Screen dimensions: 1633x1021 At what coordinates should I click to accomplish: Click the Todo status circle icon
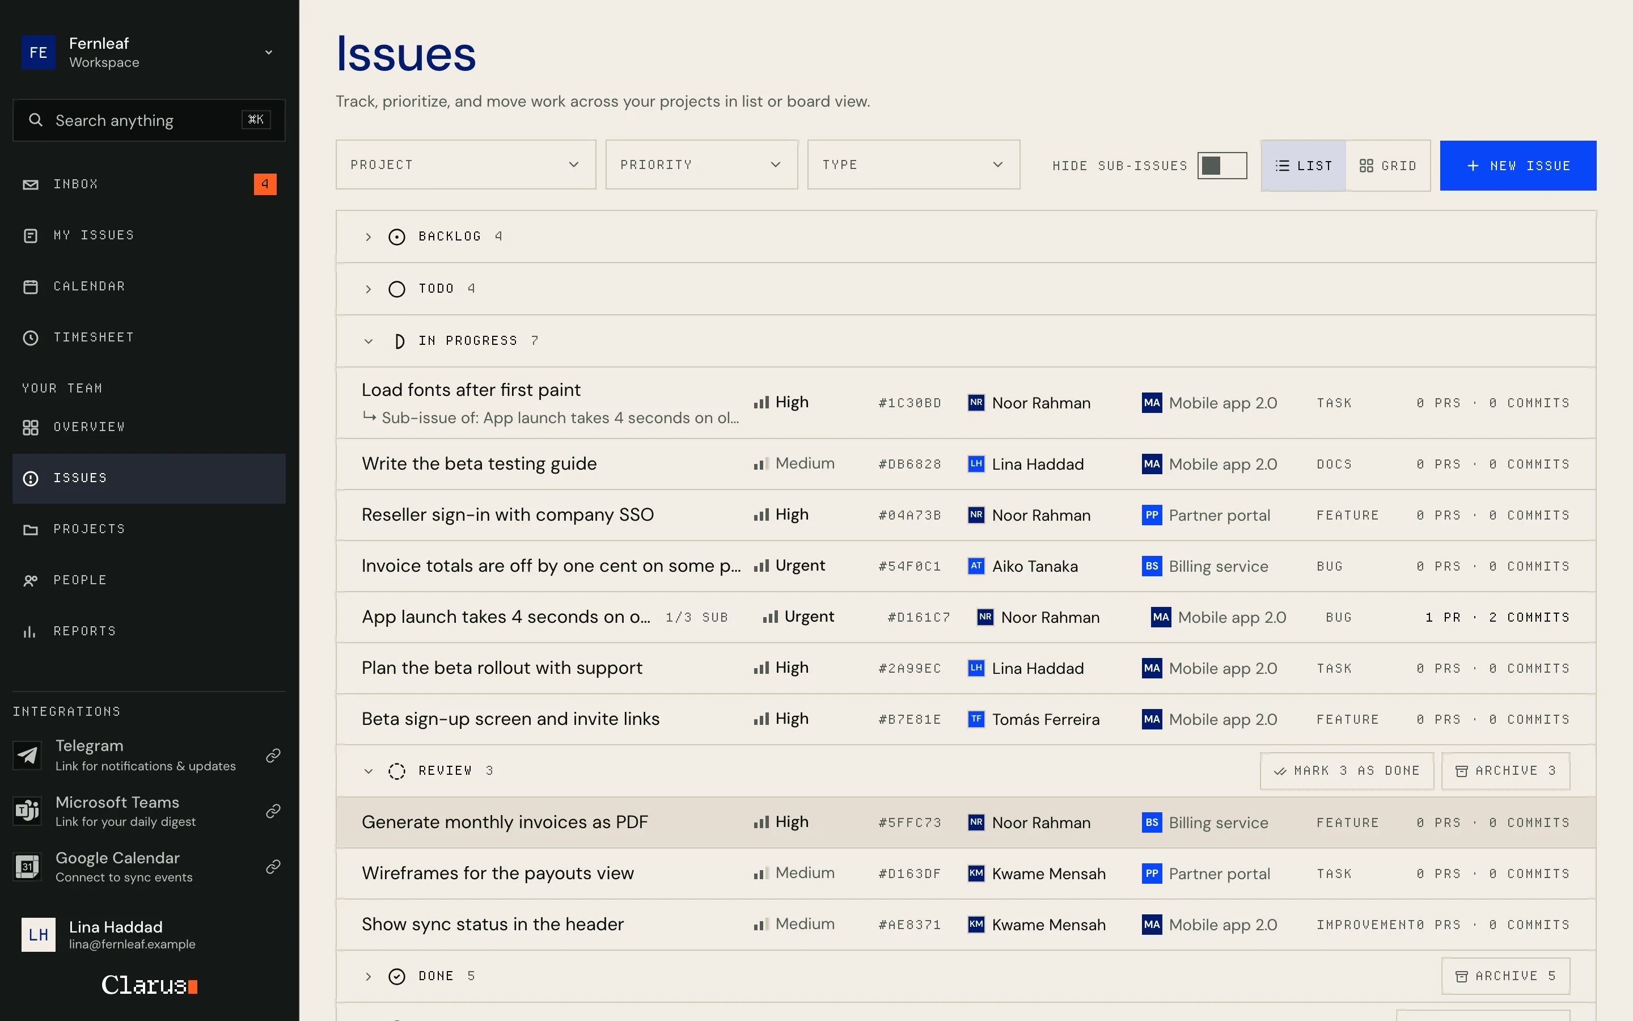[x=397, y=289]
